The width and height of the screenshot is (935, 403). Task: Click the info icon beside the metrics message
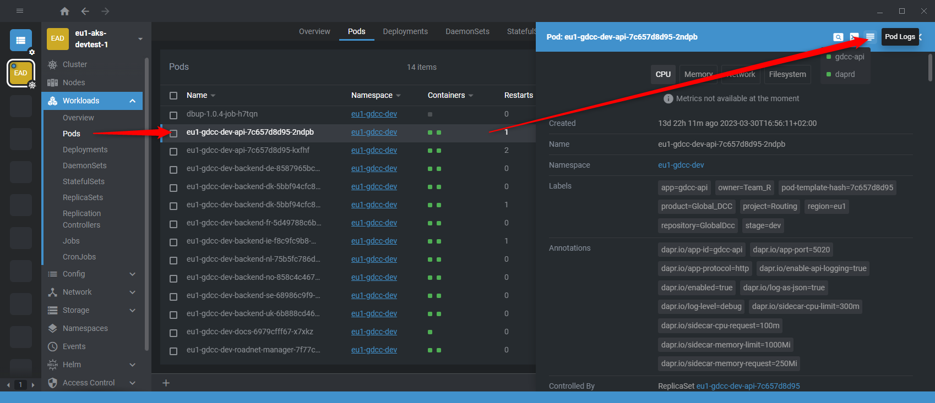[668, 98]
